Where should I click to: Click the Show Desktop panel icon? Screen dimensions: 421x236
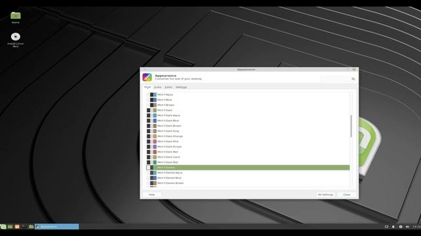[11, 227]
